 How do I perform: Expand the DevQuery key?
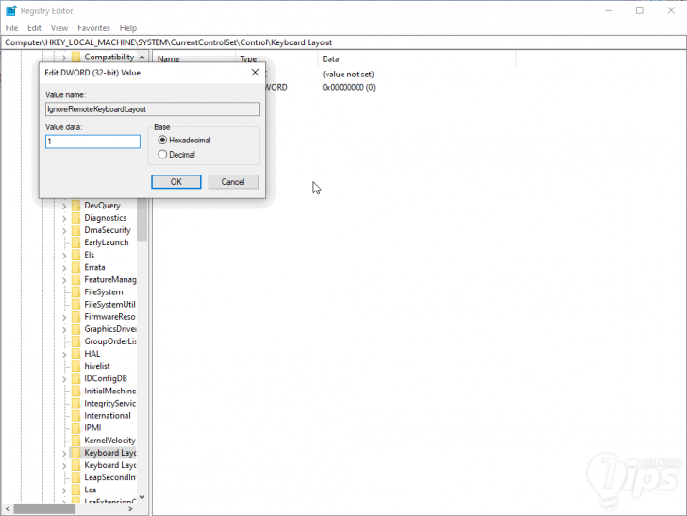point(64,206)
